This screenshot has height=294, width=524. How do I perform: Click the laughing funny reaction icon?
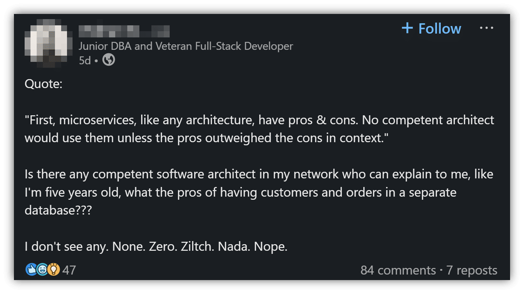coord(42,270)
